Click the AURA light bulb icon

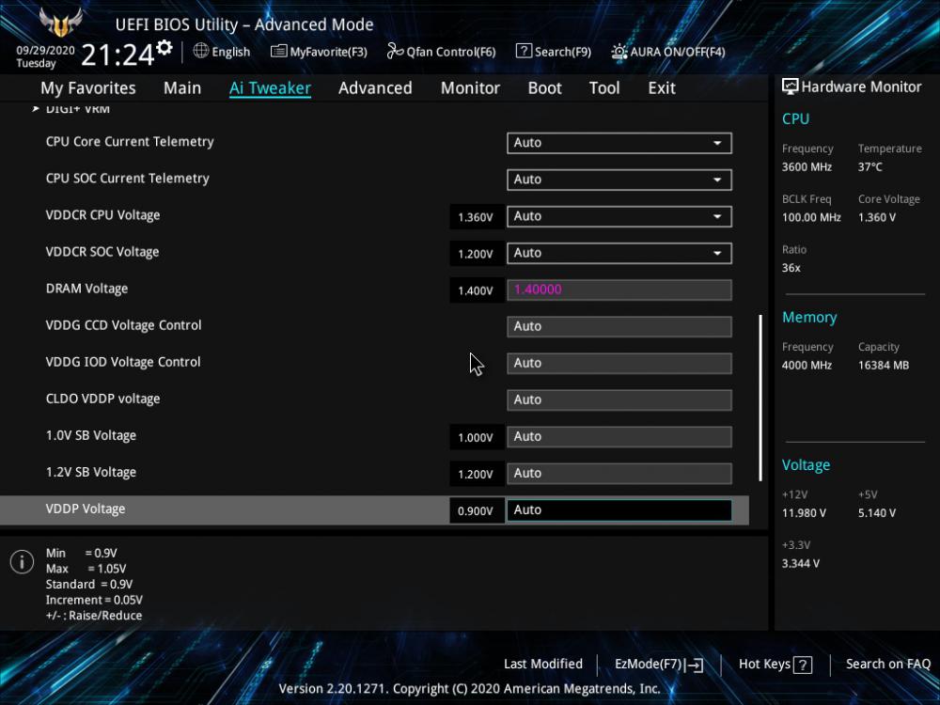pos(619,52)
